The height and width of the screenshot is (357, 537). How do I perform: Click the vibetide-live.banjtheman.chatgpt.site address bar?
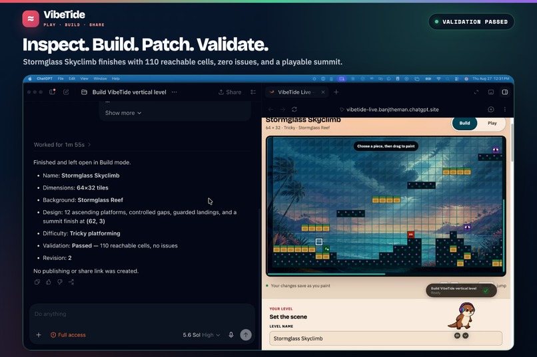click(x=392, y=109)
